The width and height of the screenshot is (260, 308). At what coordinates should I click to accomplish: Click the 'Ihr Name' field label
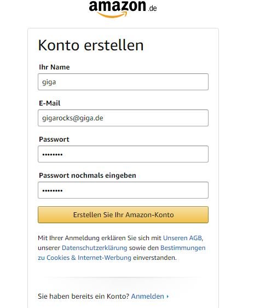tap(54, 67)
